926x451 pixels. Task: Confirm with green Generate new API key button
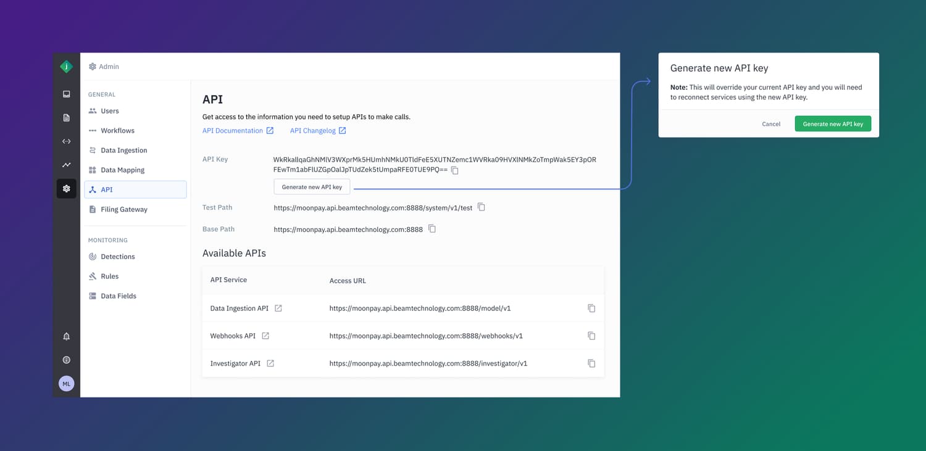click(x=833, y=124)
